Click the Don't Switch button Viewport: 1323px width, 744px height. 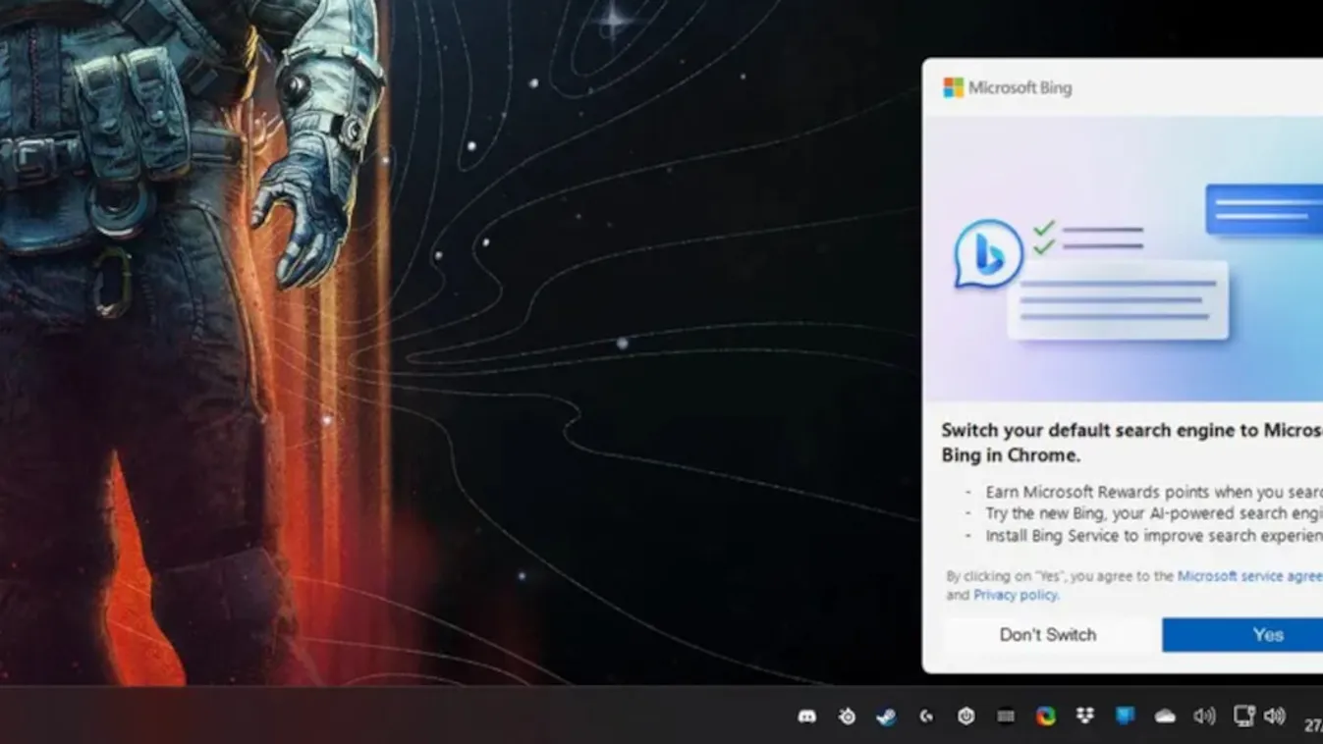point(1047,635)
